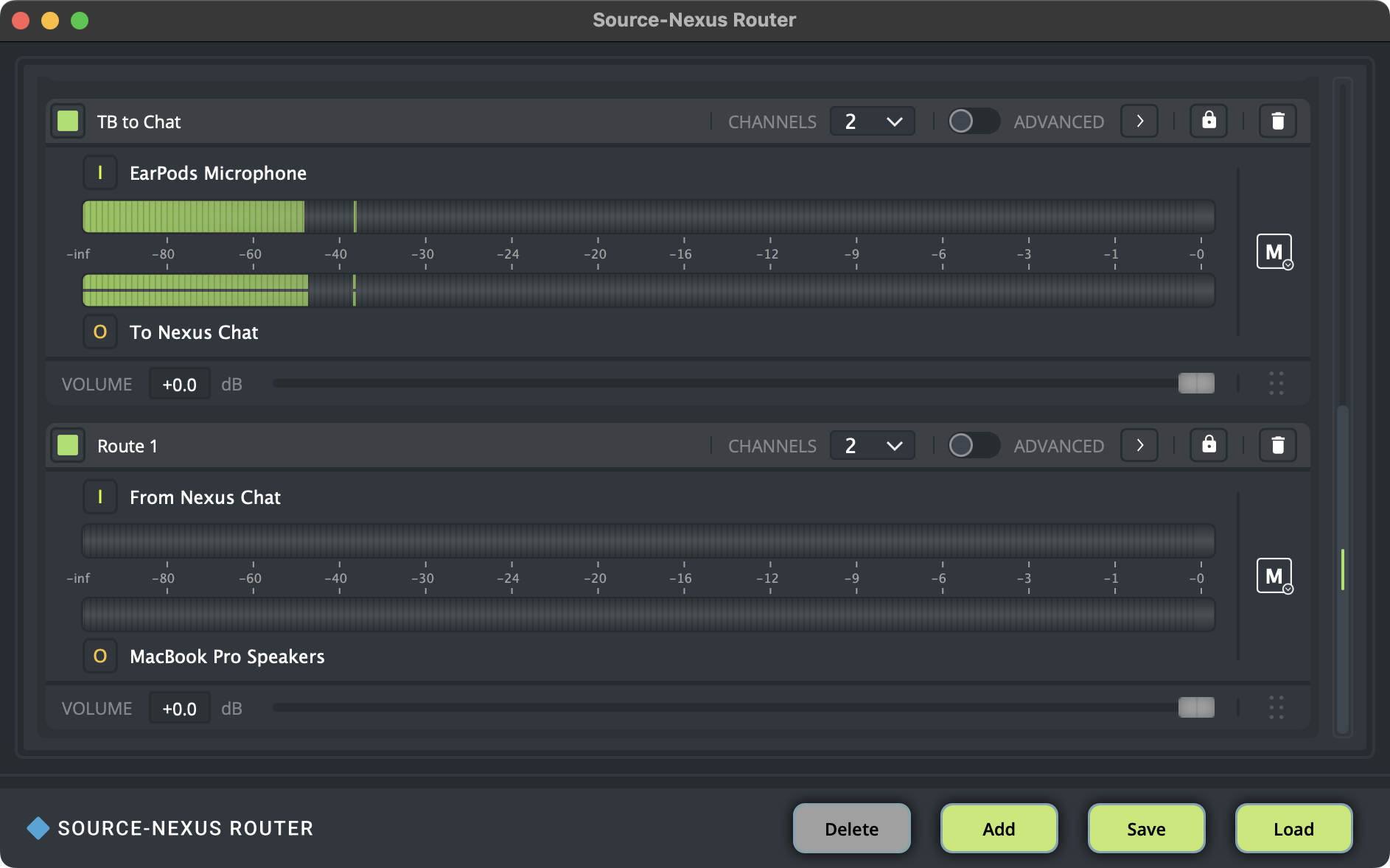Viewport: 1390px width, 868px height.
Task: Click the Load button
Action: click(1293, 828)
